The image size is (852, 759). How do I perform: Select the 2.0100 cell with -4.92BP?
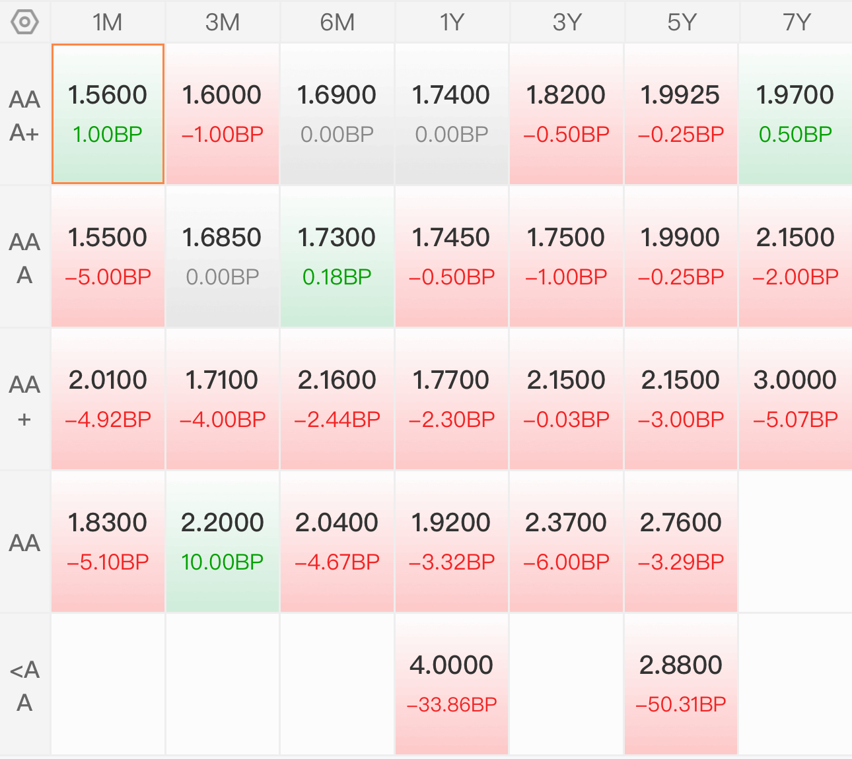[108, 399]
